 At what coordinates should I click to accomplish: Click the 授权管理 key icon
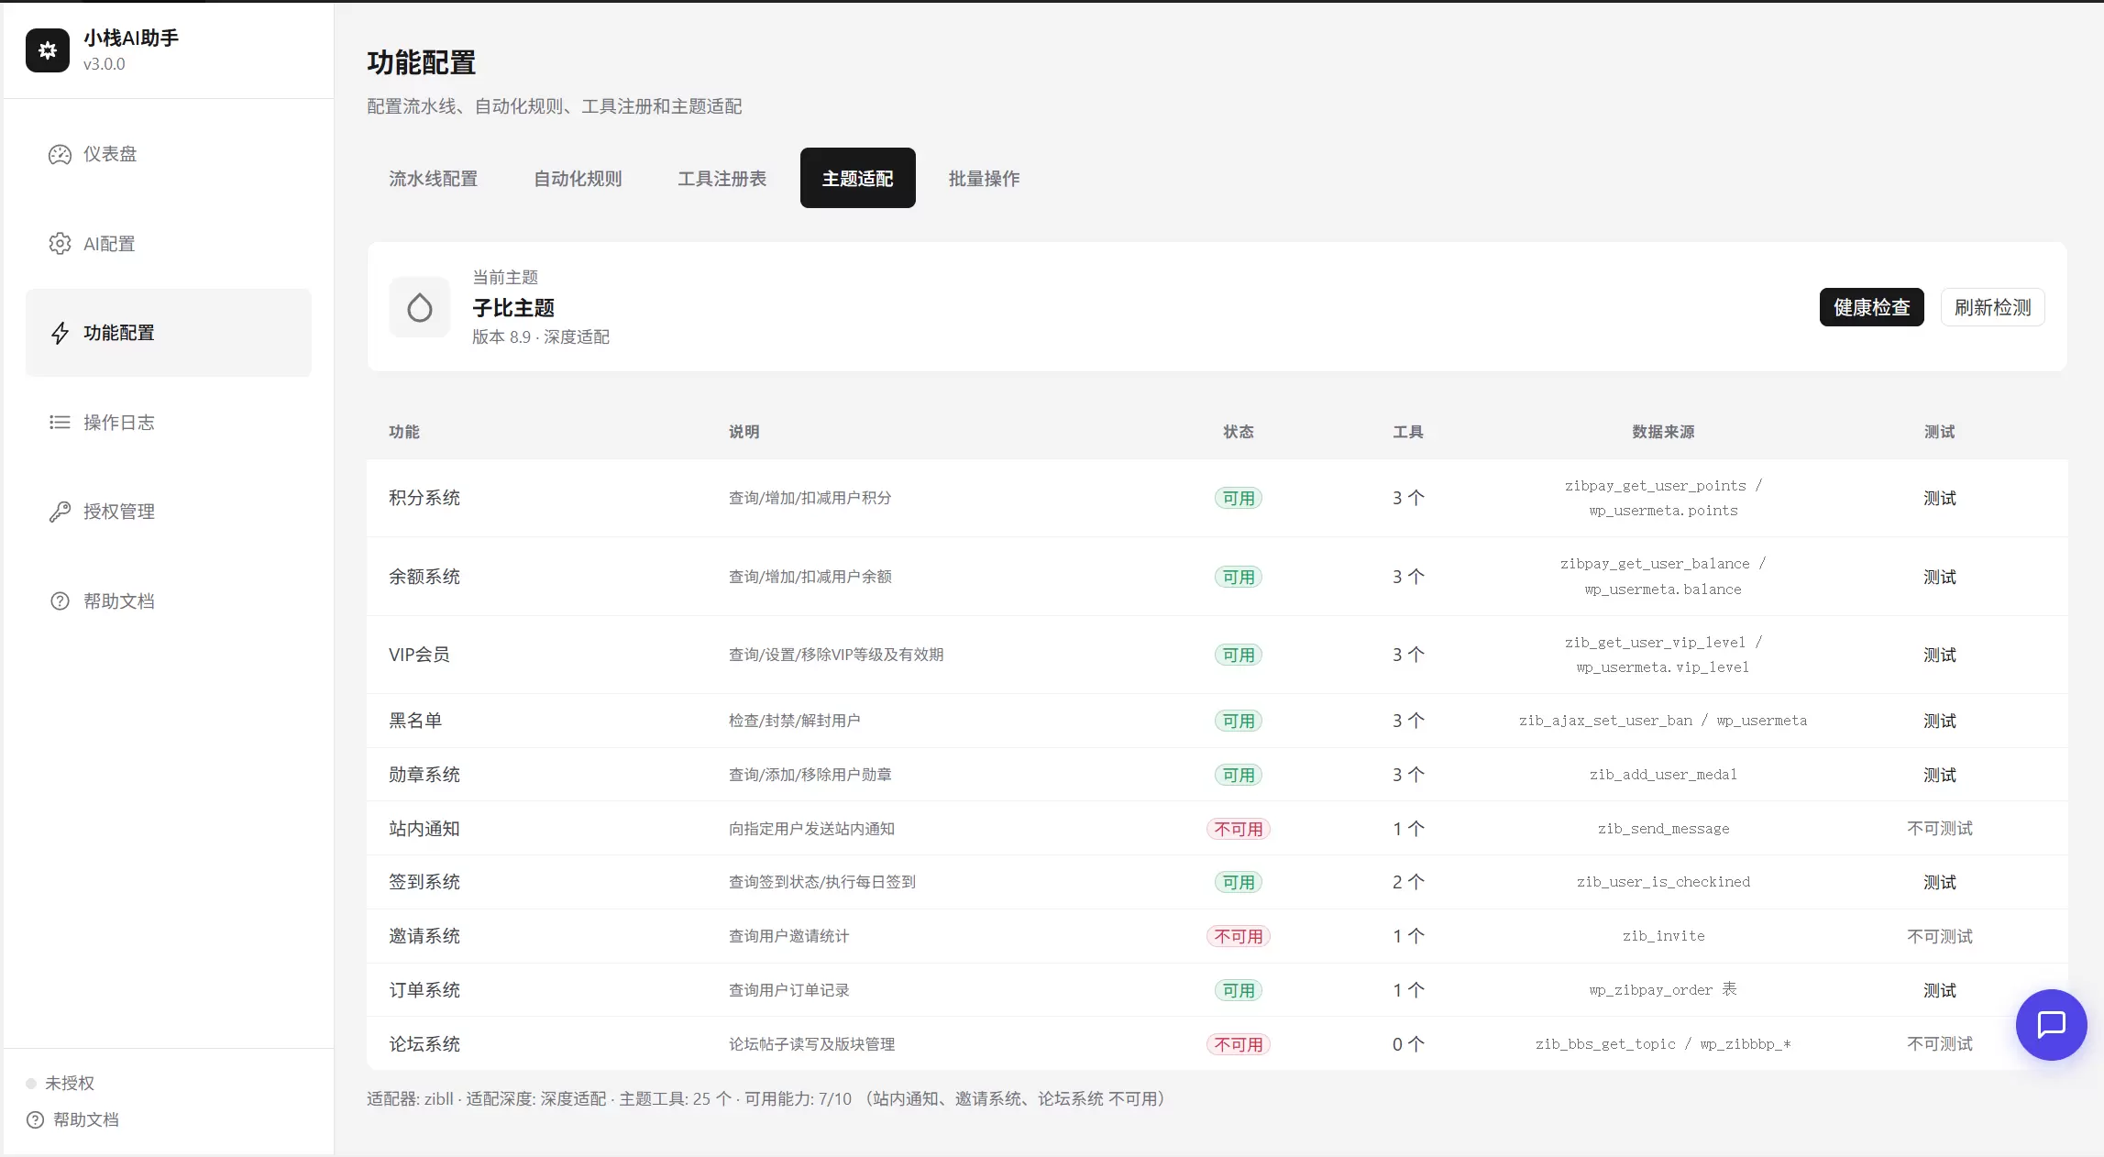coord(60,512)
